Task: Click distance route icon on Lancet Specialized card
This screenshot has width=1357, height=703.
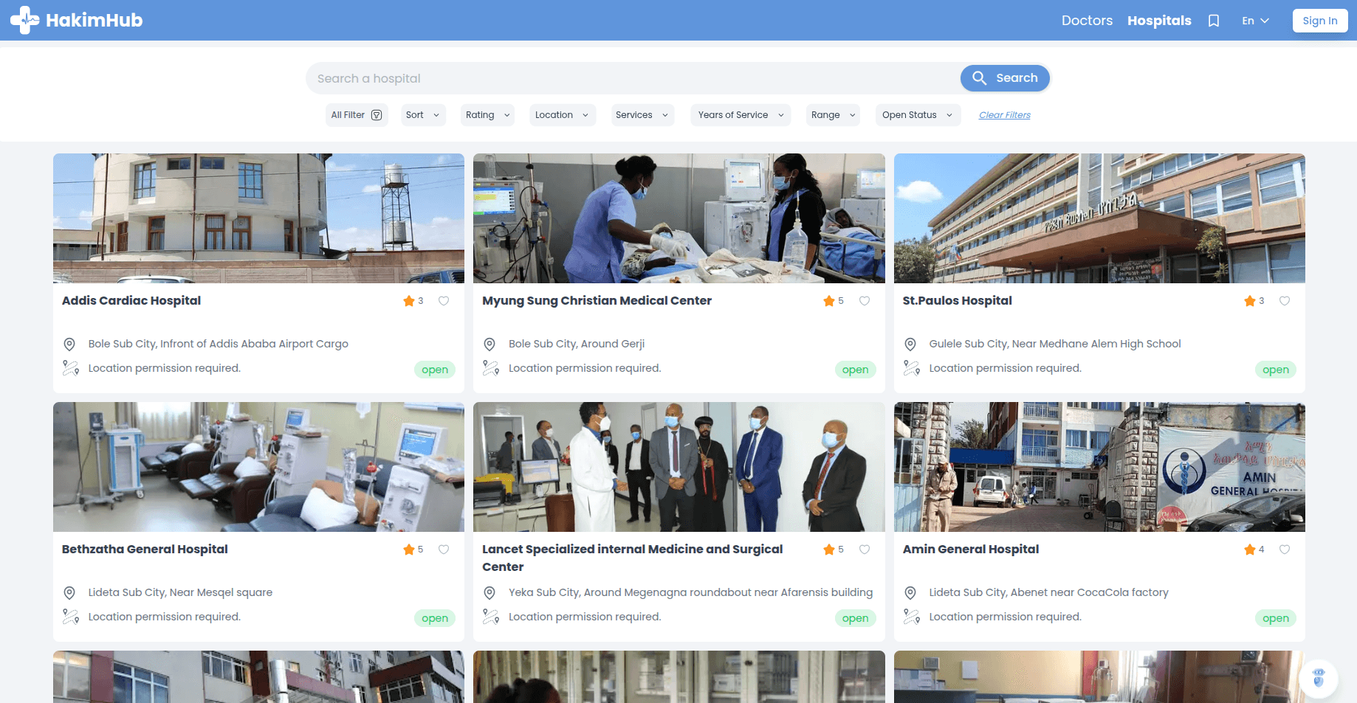Action: pyautogui.click(x=491, y=617)
